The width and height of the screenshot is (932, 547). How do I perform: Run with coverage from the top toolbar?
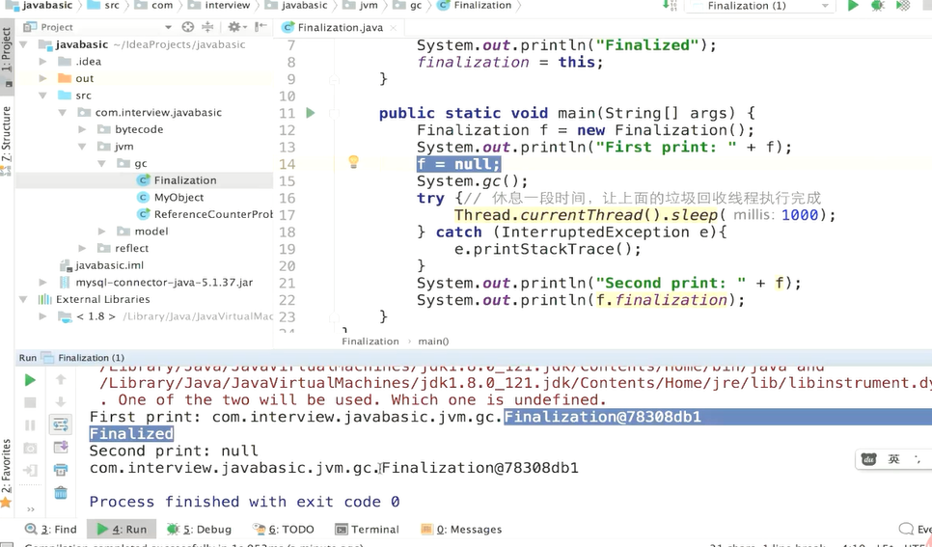[903, 6]
